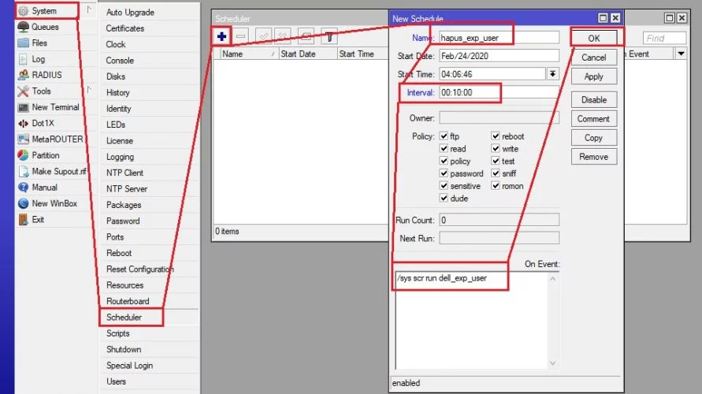Screen dimensions: 702x394
Task: Click Comment button in New Schedule dialog
Action: [594, 119]
